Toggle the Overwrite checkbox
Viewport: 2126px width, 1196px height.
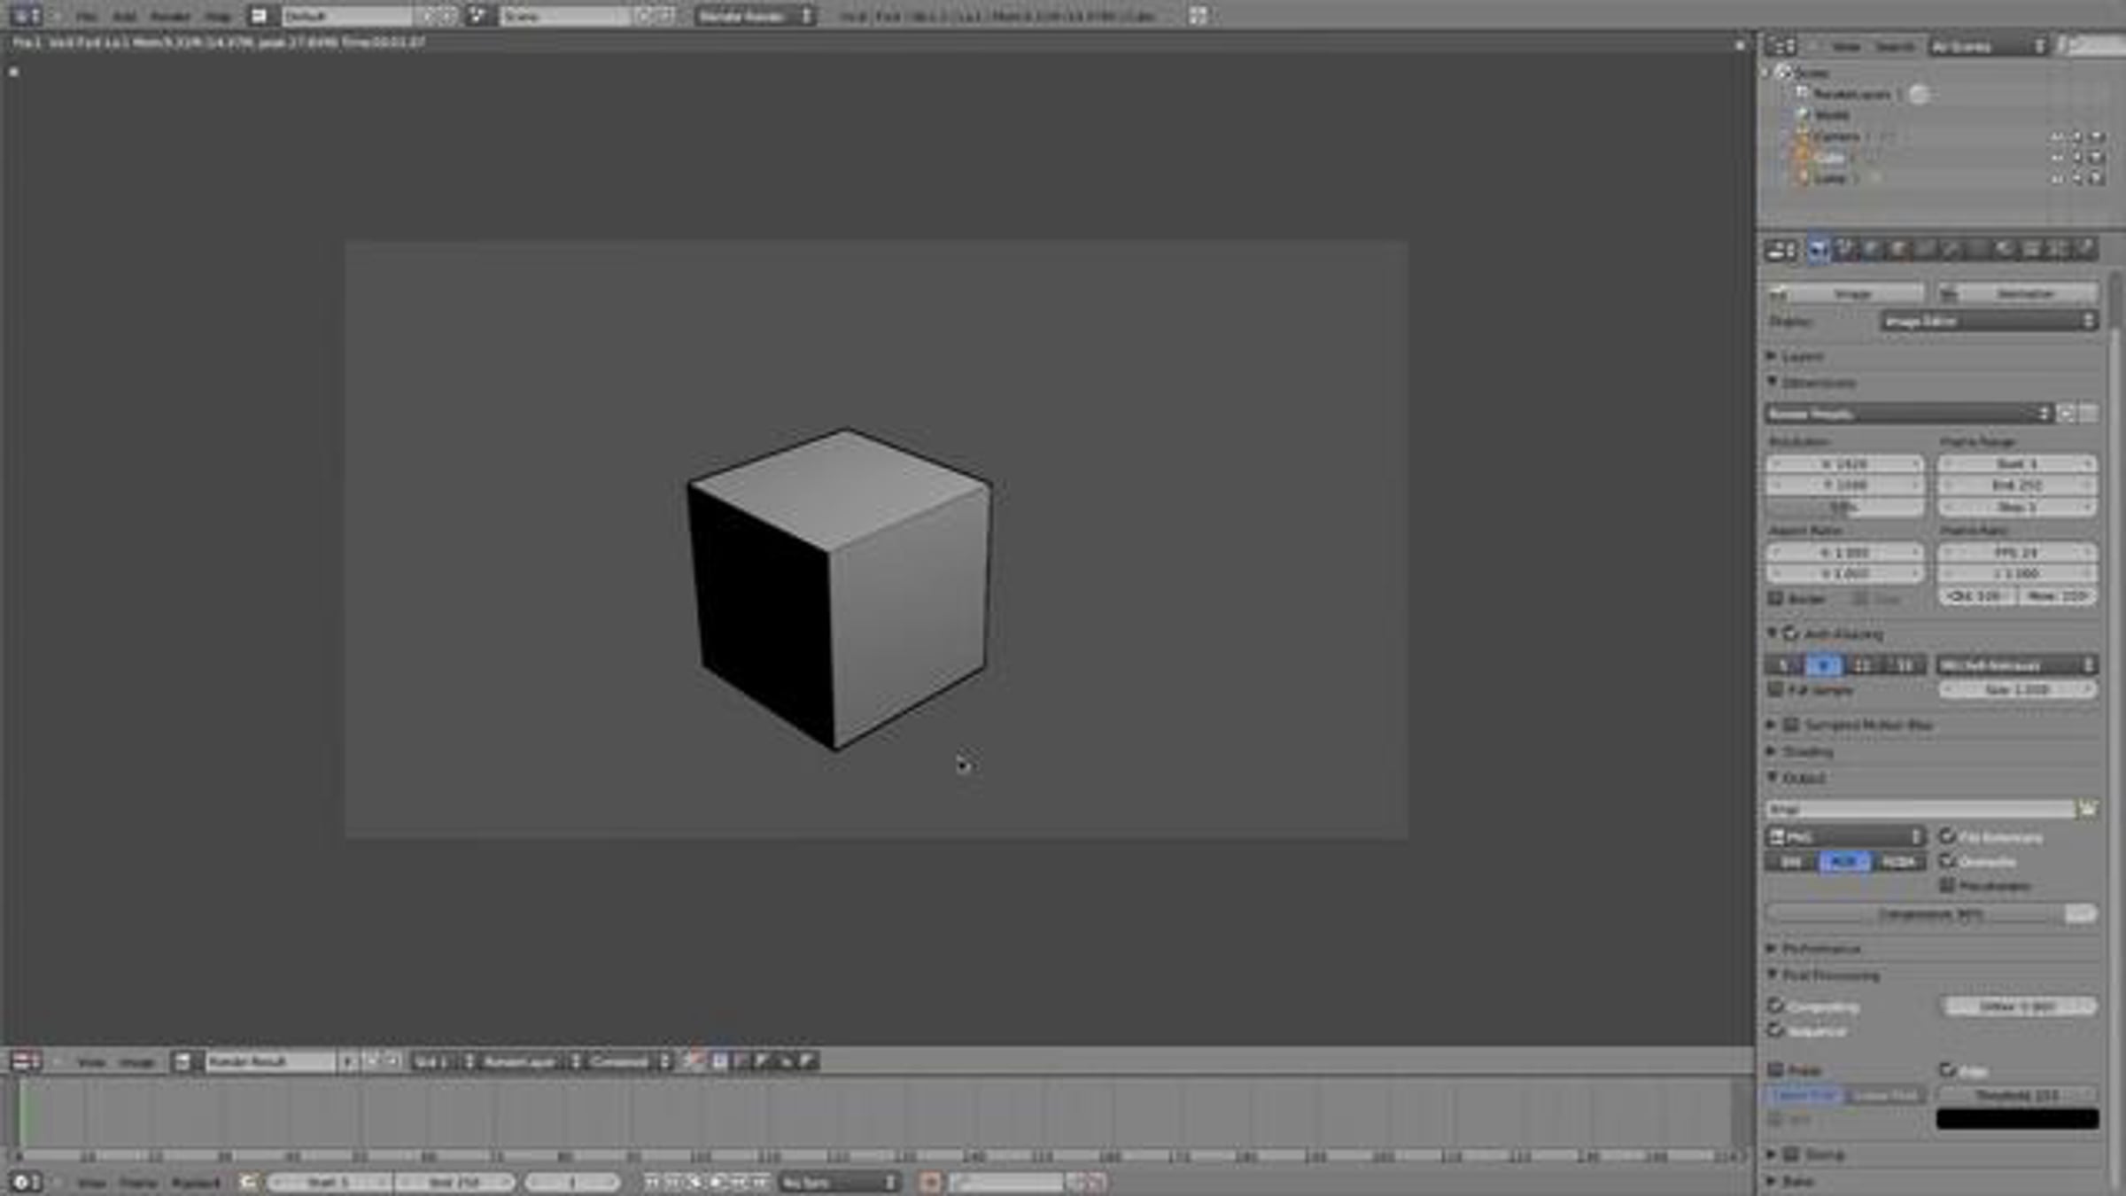[1947, 861]
